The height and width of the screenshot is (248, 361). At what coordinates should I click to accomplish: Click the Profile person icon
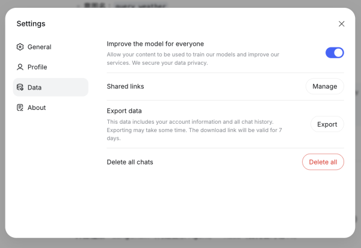coord(20,67)
